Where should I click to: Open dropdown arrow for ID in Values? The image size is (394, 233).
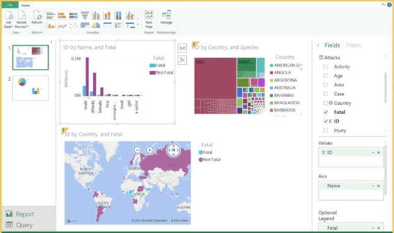coord(373,153)
